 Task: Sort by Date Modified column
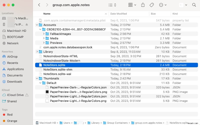click(x=118, y=14)
